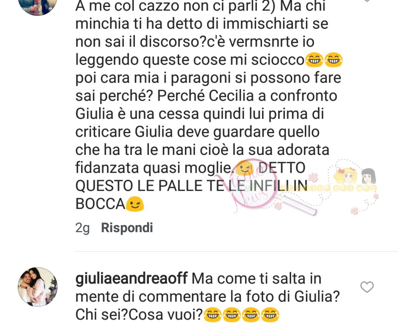Select the 2g timestamp
The height and width of the screenshot is (330, 398).
(82, 228)
